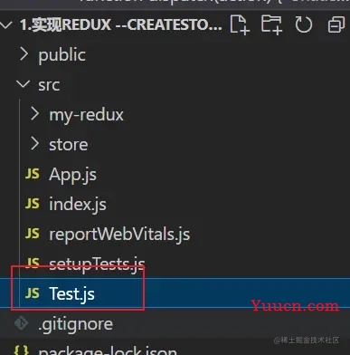This screenshot has width=350, height=355.
Task: Click the braces icon beside package-lock.json
Action: tap(22, 350)
